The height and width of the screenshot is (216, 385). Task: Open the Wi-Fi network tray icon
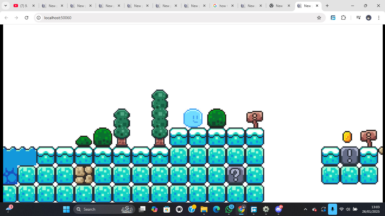(342, 209)
